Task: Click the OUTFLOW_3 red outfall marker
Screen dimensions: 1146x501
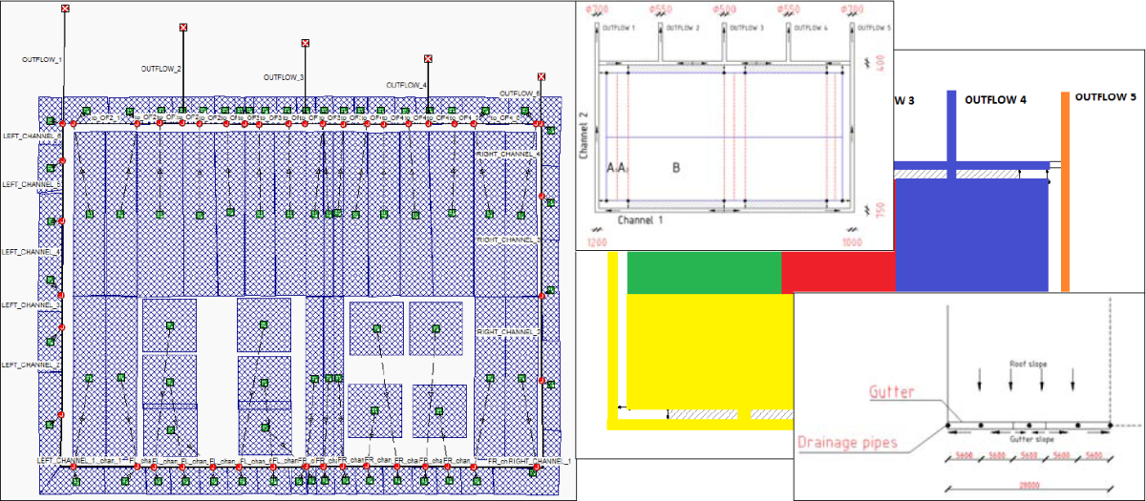Action: tap(305, 43)
